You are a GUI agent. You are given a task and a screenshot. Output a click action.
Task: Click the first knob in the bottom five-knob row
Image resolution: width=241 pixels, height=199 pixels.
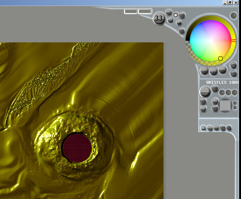203,128
